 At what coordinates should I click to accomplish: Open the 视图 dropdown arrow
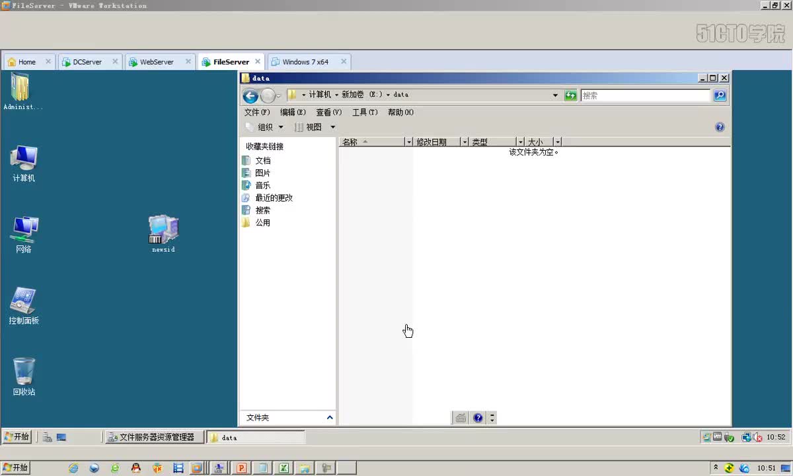tap(332, 127)
